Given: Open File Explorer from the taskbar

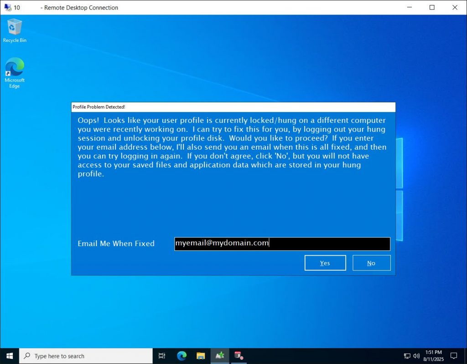Looking at the screenshot, I should tap(200, 356).
